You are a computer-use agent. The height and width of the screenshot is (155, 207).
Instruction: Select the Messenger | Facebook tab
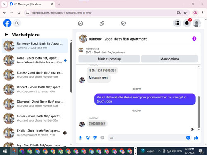[x=31, y=4]
